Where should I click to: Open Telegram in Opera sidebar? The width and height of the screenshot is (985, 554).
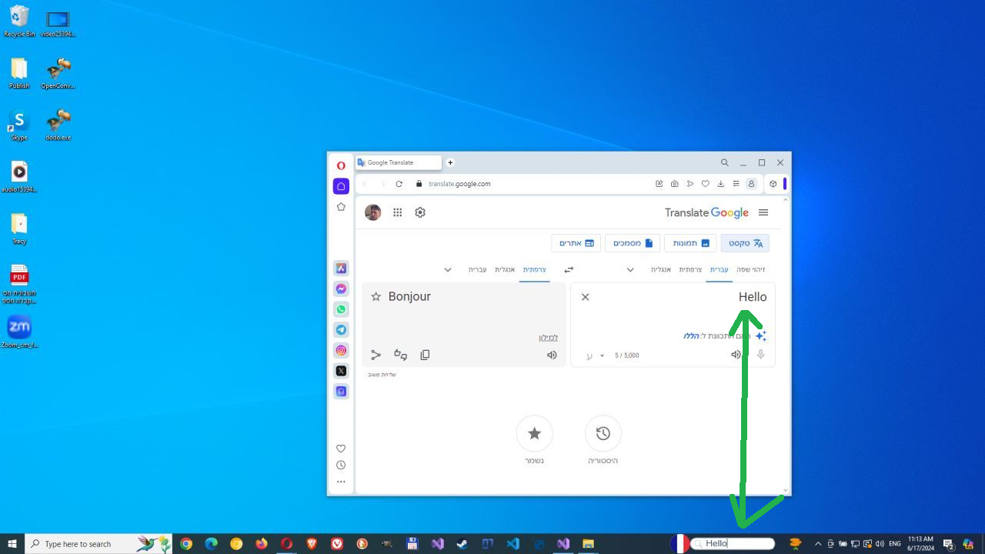(x=341, y=330)
